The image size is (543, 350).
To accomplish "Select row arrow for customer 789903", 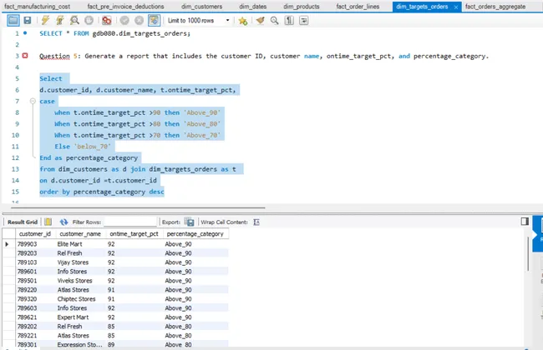I will [7, 244].
